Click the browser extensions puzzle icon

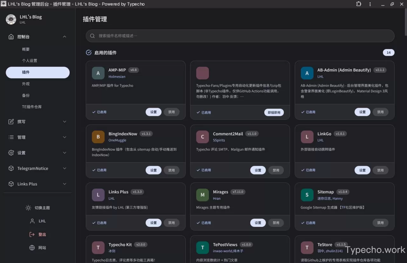pos(359,4)
